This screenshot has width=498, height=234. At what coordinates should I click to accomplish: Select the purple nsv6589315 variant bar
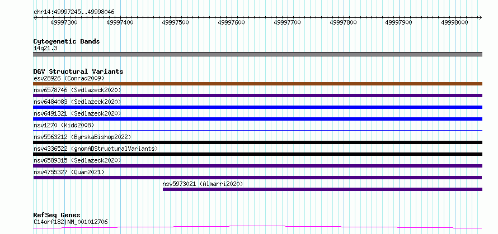pos(258,166)
